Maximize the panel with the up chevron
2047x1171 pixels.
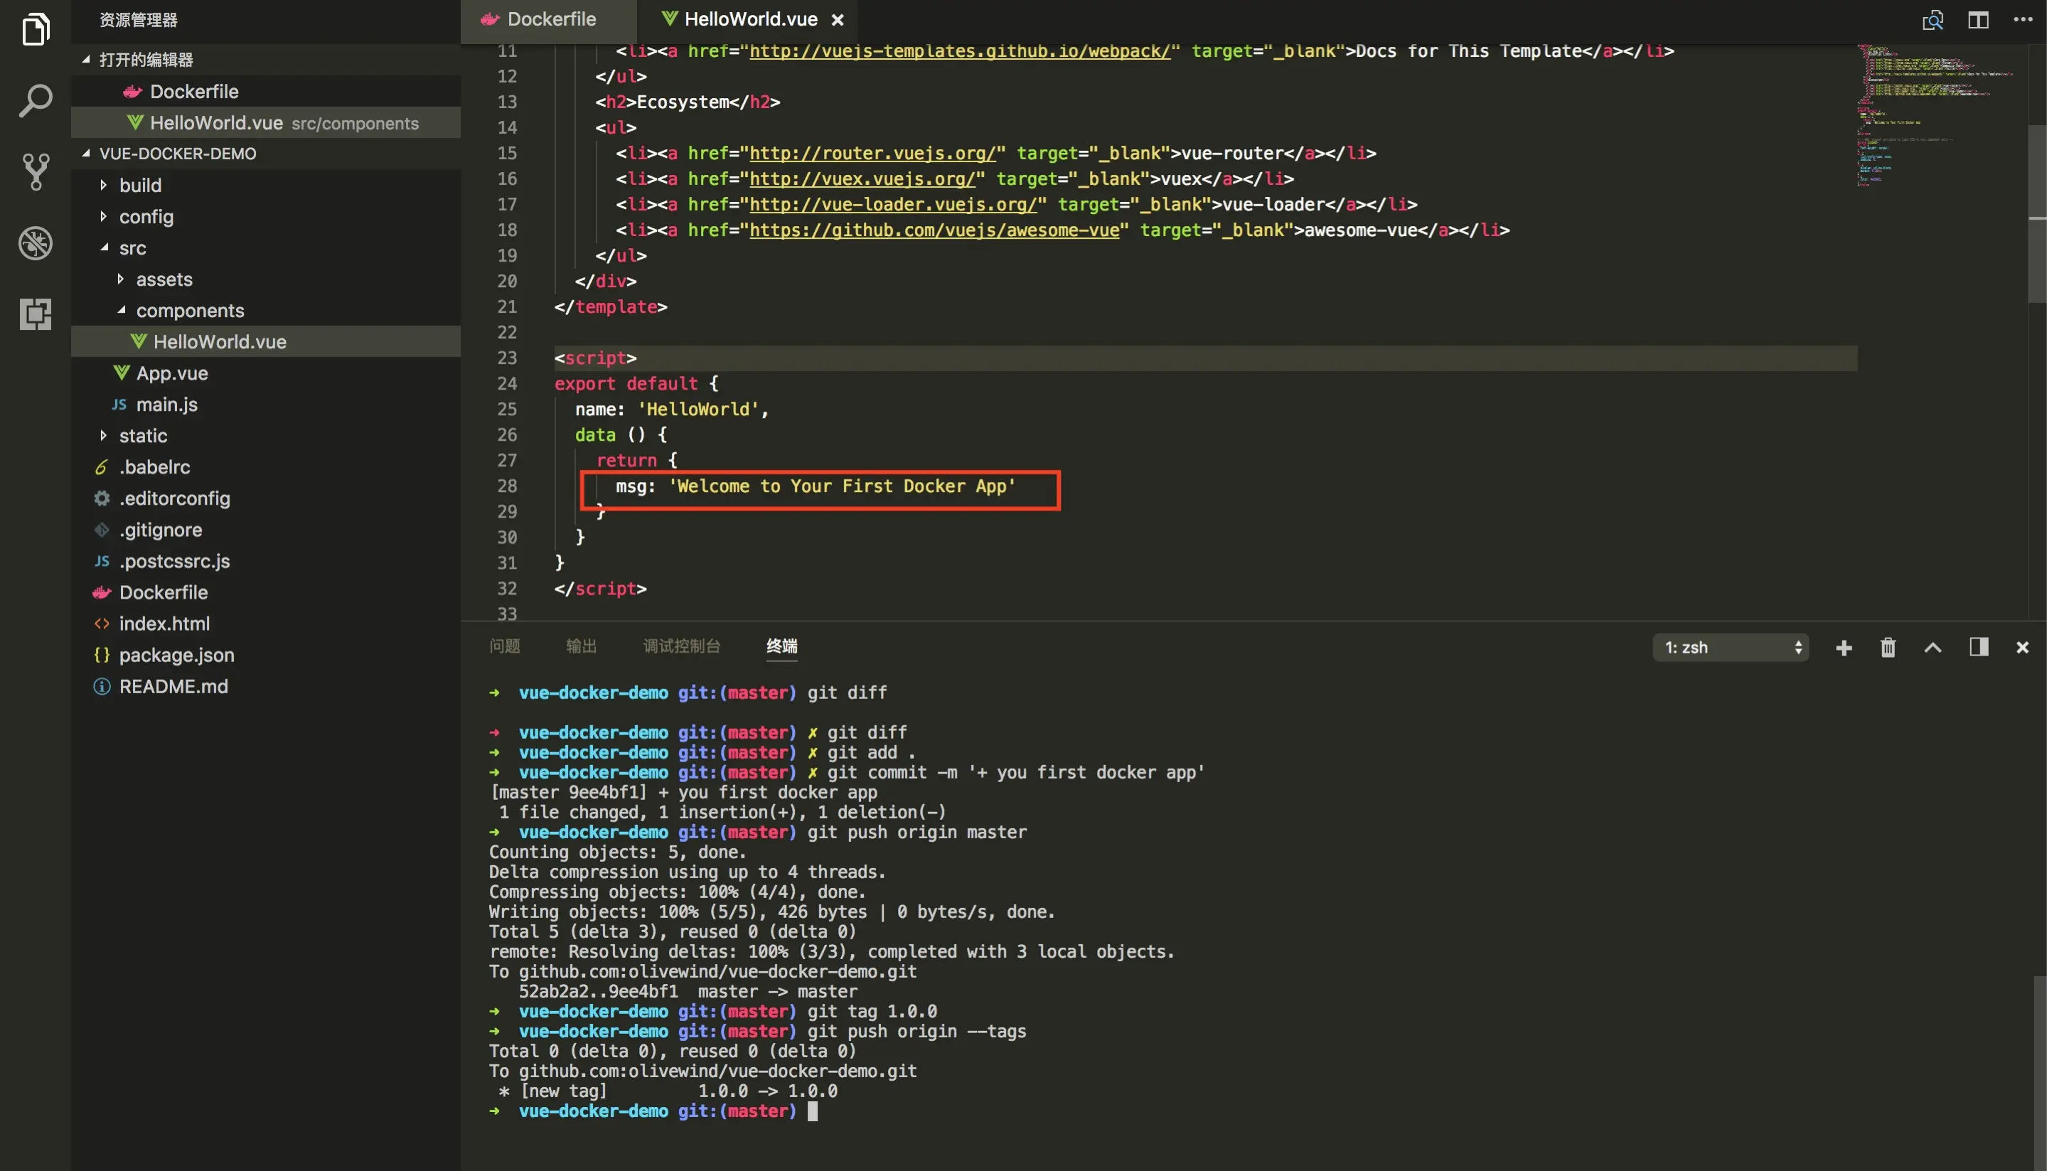click(1932, 648)
